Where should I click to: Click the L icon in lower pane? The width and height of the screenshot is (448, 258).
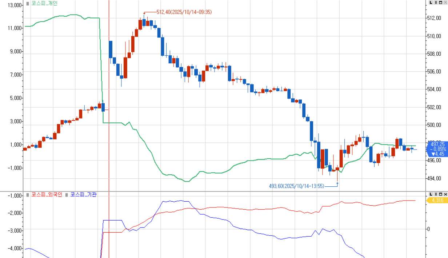[431, 194]
